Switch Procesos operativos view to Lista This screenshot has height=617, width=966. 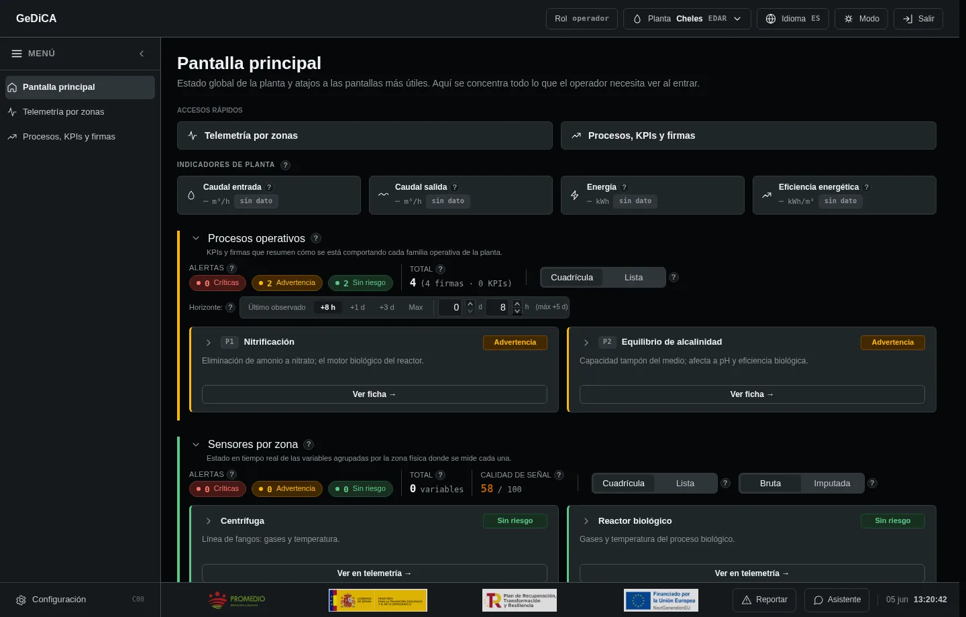pos(633,278)
